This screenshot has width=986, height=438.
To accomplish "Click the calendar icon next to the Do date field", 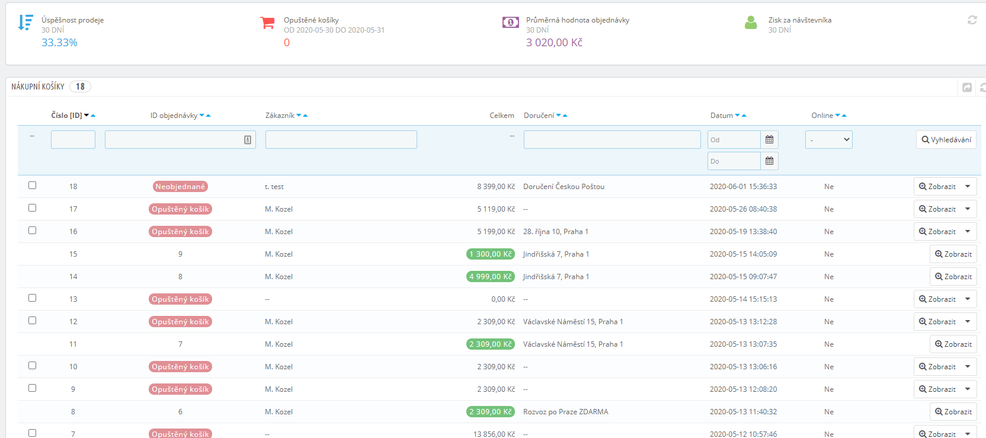I will pyautogui.click(x=769, y=161).
